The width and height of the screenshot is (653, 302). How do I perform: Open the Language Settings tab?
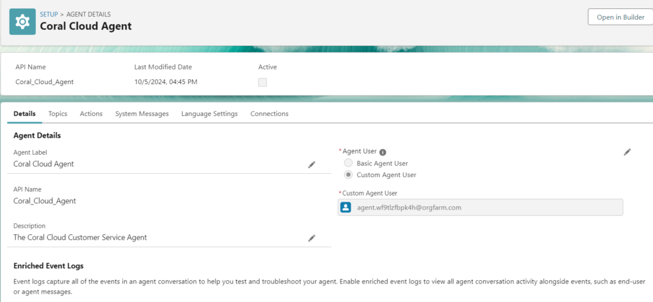[x=209, y=113]
